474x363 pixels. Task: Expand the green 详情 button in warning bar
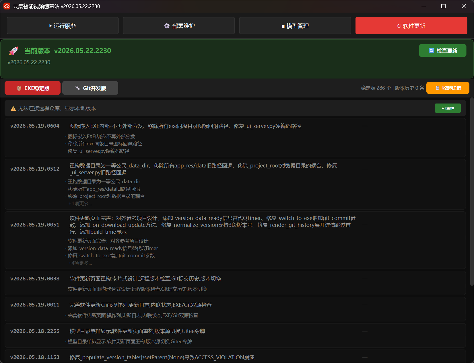coord(448,108)
